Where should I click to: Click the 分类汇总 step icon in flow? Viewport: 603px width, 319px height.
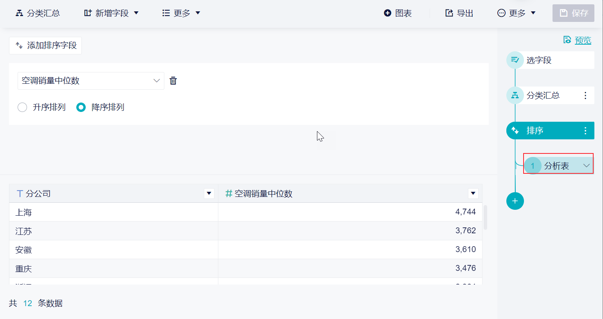pos(515,96)
